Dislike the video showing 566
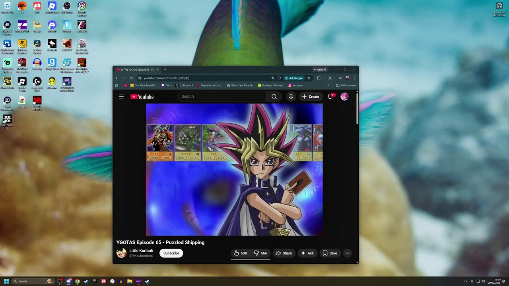Screen dimensions: 509x286 tap(260, 253)
